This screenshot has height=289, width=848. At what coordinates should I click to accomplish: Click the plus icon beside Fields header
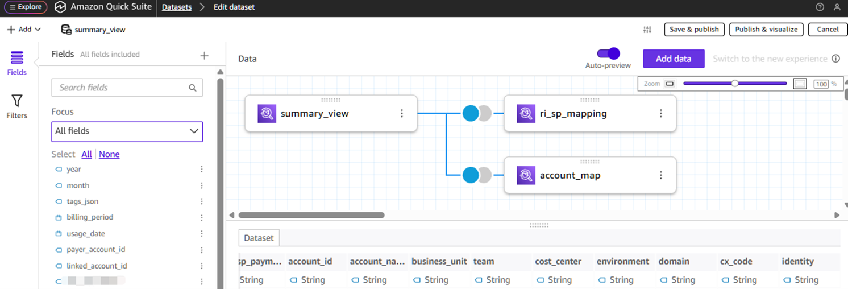pyautogui.click(x=205, y=55)
